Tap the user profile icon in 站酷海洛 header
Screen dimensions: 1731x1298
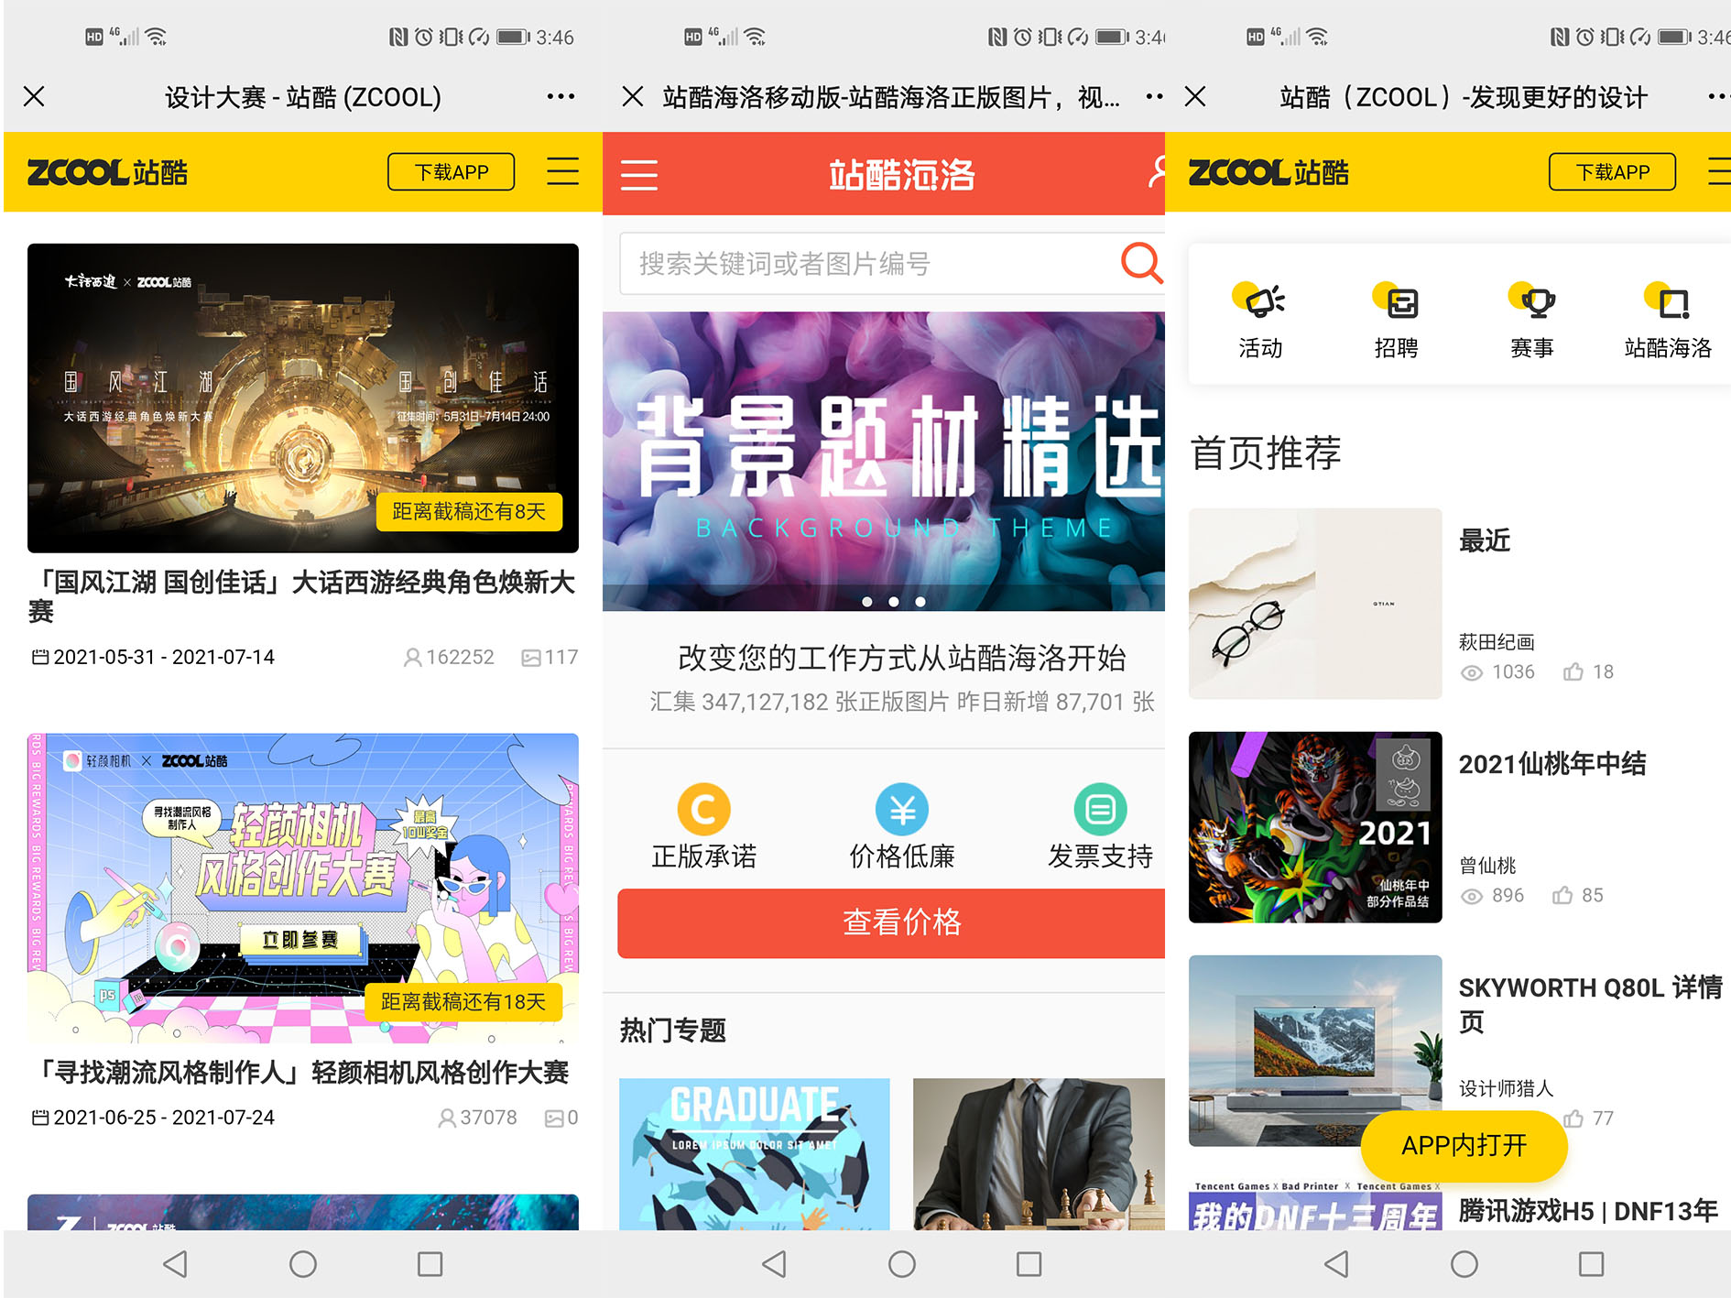pos(1157,172)
